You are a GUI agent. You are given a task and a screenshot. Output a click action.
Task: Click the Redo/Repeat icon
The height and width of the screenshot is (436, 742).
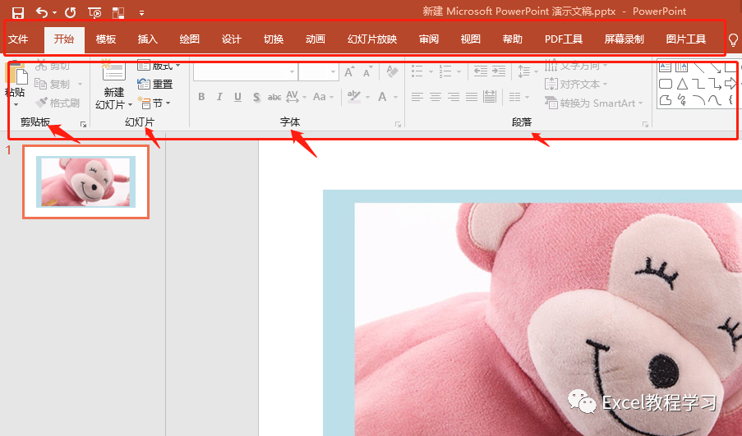pyautogui.click(x=71, y=12)
